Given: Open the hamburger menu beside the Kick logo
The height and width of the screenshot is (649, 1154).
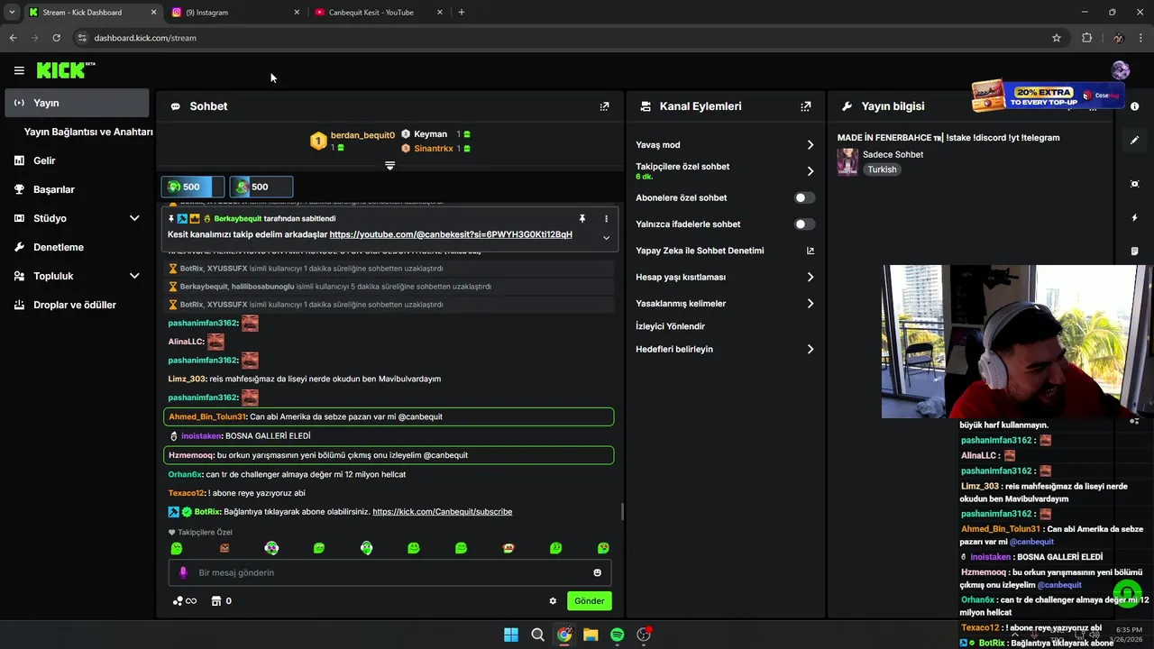Looking at the screenshot, I should 19,70.
